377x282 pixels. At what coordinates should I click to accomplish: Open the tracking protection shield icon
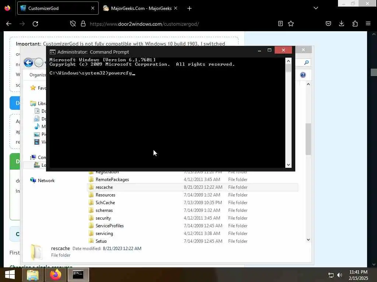coord(73,24)
